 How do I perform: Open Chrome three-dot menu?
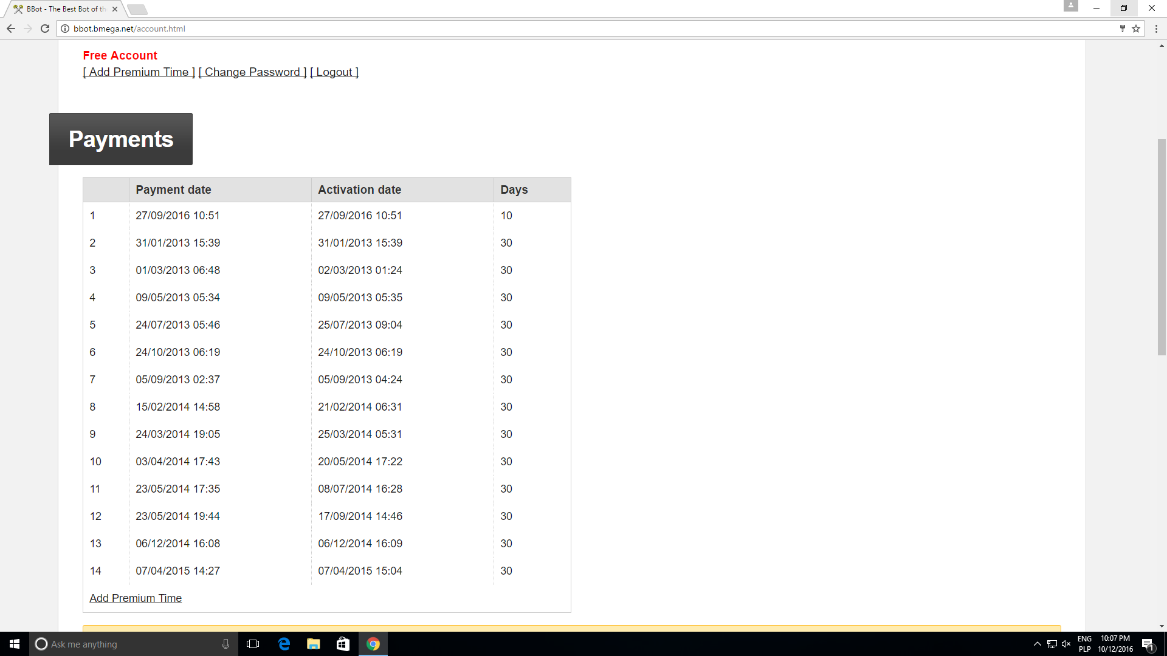[x=1156, y=29]
